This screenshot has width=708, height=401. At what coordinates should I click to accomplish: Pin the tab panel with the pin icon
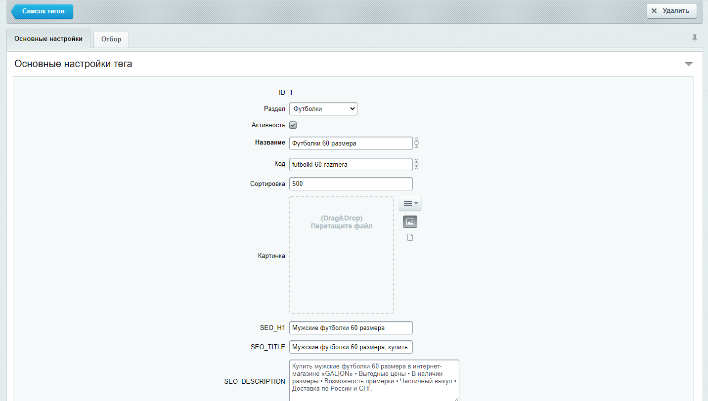pyautogui.click(x=695, y=38)
